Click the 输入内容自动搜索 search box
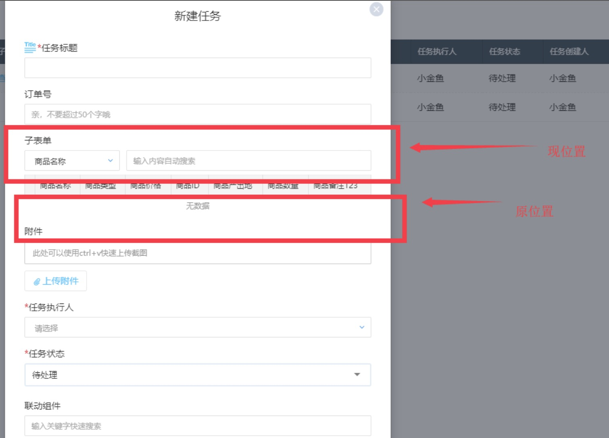Viewport: 609px width, 438px height. (248, 161)
